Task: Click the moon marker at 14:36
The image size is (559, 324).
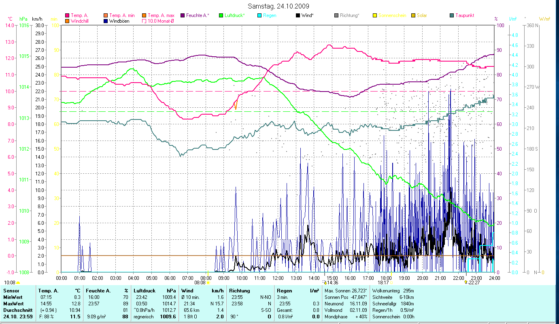Action: [x=325, y=282]
